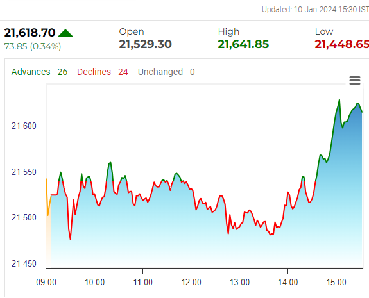This screenshot has width=369, height=298.
Task: Click the updated timestamp 10-Jan-2024 15:30
Action: [x=325, y=10]
